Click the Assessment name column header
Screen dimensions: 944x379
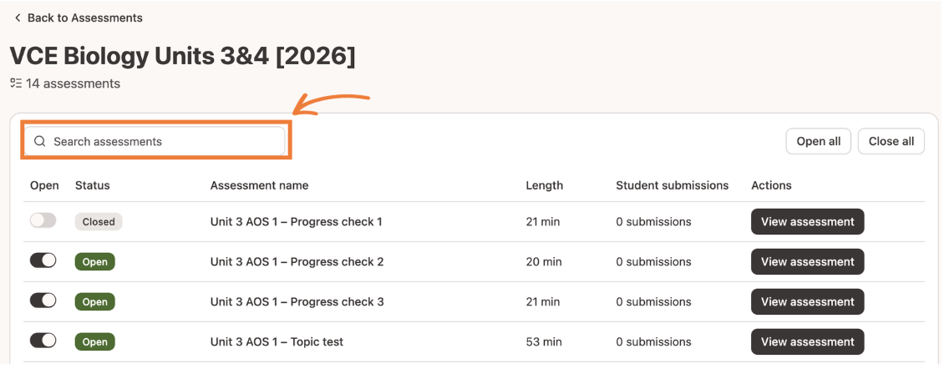point(260,185)
